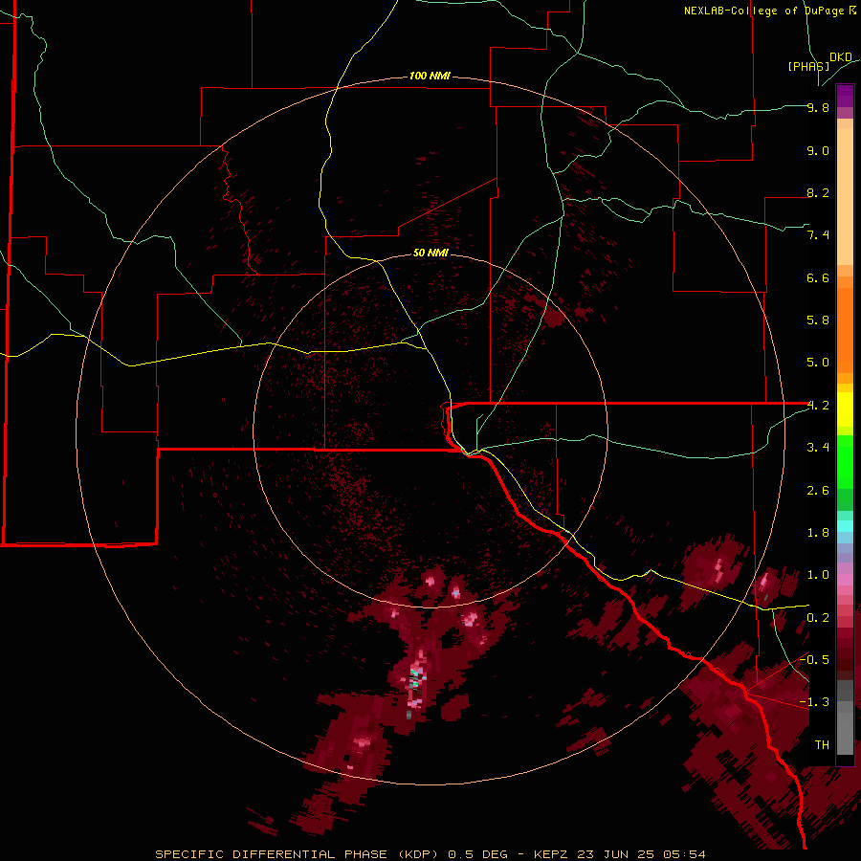The image size is (861, 861).
Task: Click the 23 JUN 25 date in the caption
Action: (x=615, y=854)
